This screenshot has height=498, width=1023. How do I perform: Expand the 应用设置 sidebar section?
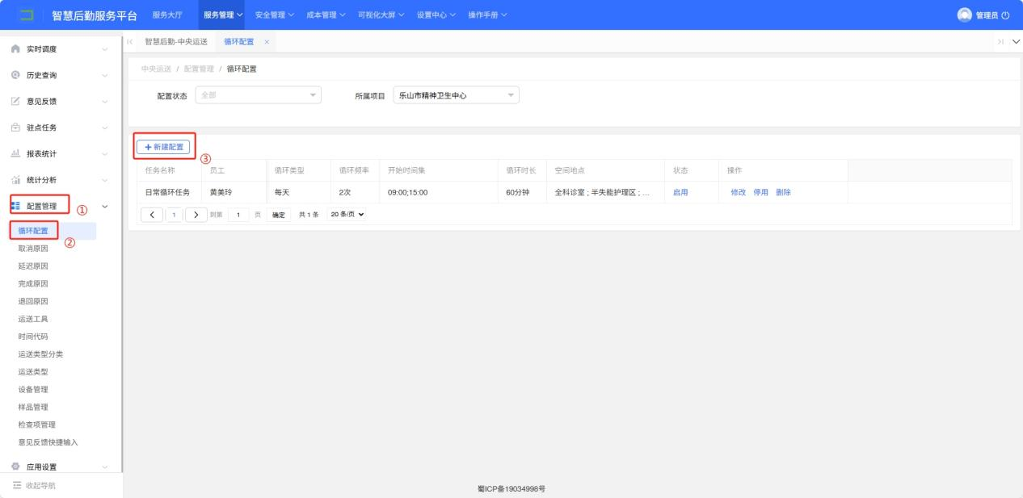coord(104,467)
